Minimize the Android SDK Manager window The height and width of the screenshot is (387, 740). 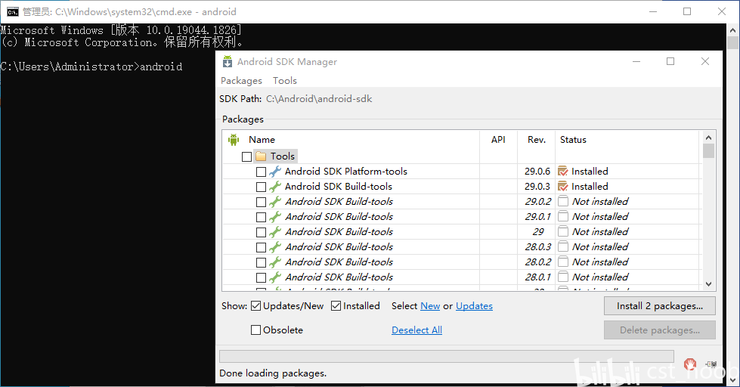pyautogui.click(x=636, y=61)
